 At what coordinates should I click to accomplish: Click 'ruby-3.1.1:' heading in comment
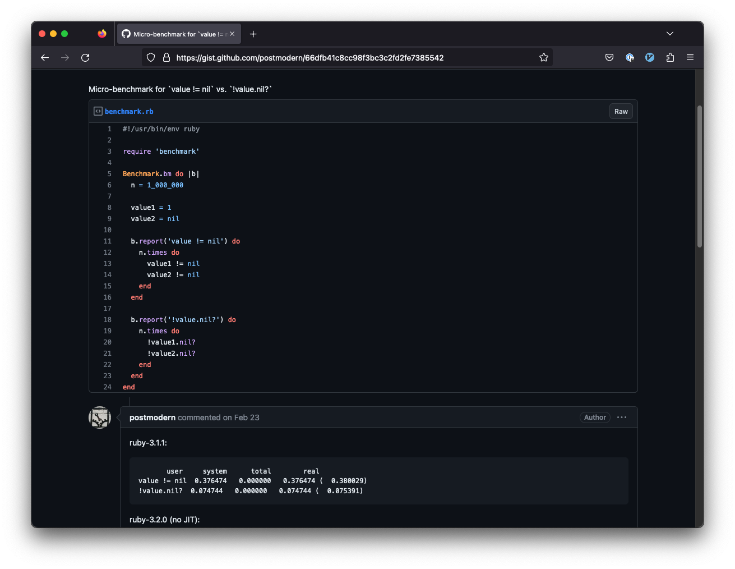[148, 443]
